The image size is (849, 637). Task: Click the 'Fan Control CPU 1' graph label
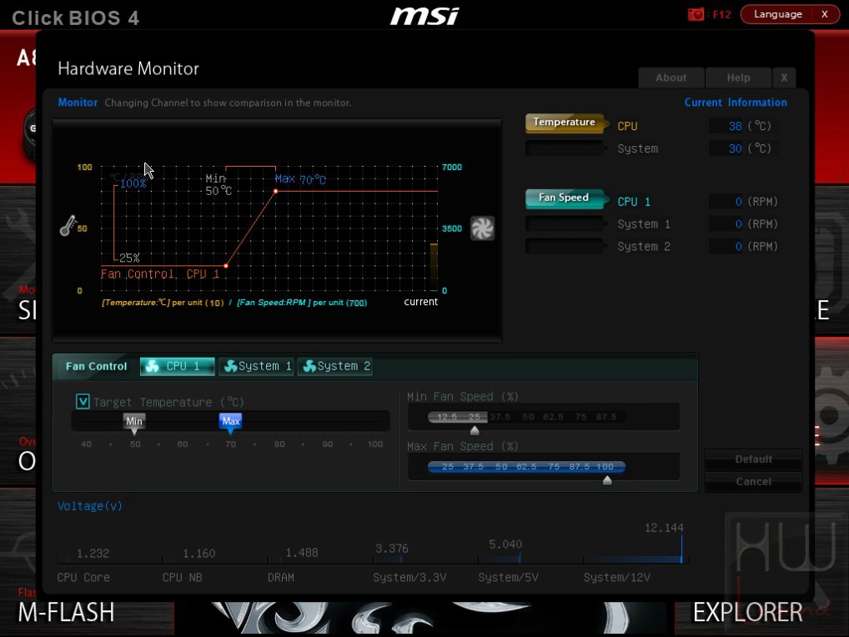(160, 273)
